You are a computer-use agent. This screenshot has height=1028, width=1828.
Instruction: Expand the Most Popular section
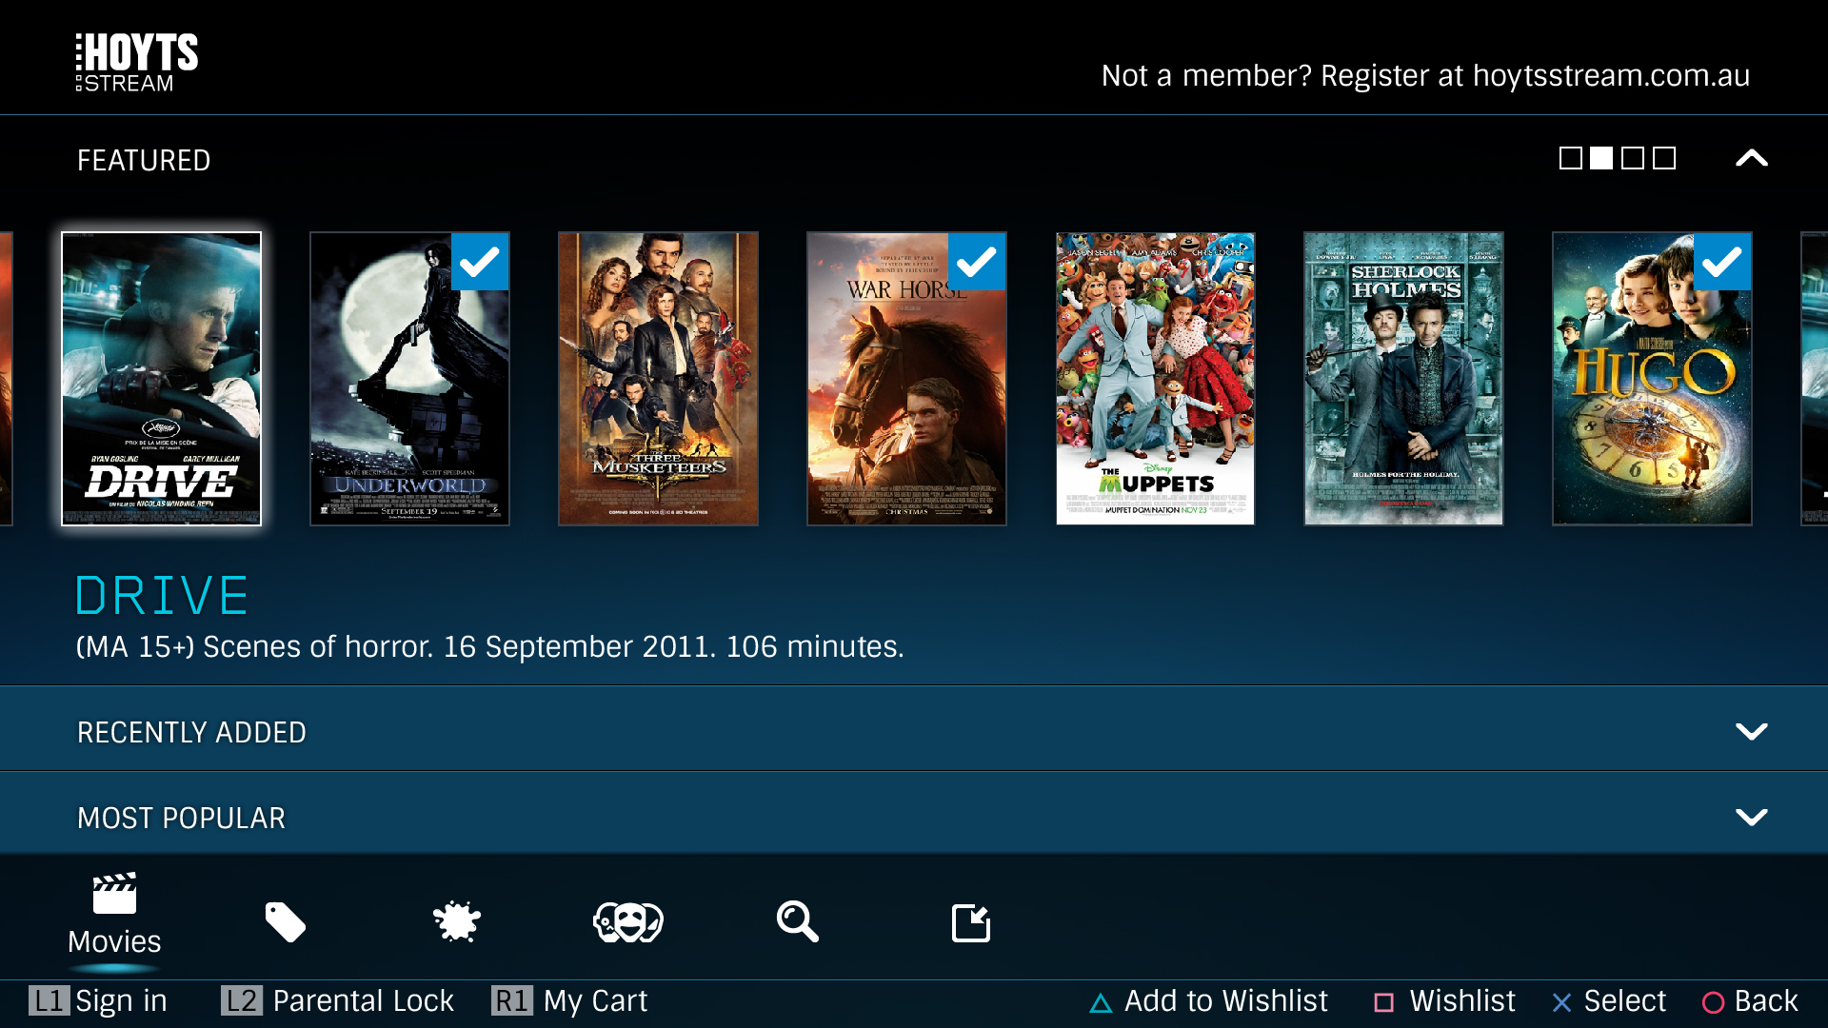pyautogui.click(x=1752, y=817)
